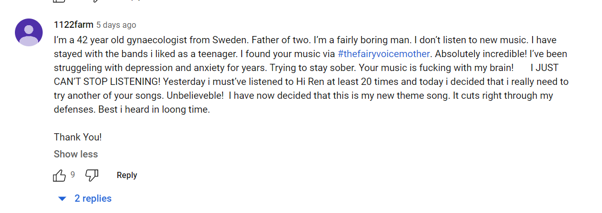Visit the 1122farm channel name link
This screenshot has width=602, height=213.
click(x=74, y=25)
